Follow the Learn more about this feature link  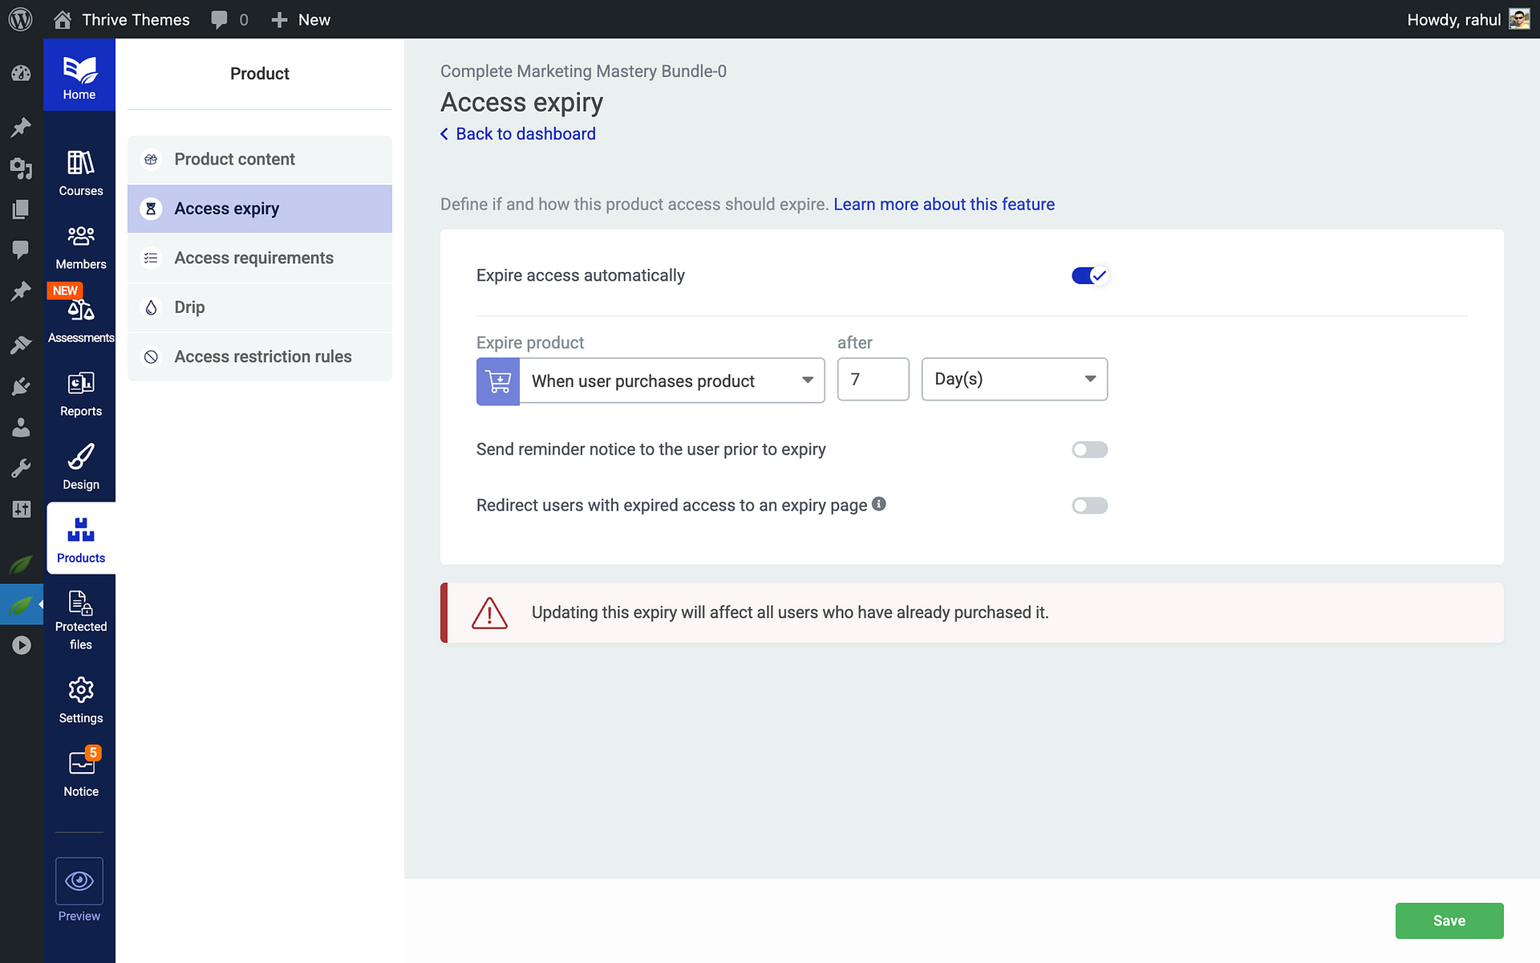944,205
